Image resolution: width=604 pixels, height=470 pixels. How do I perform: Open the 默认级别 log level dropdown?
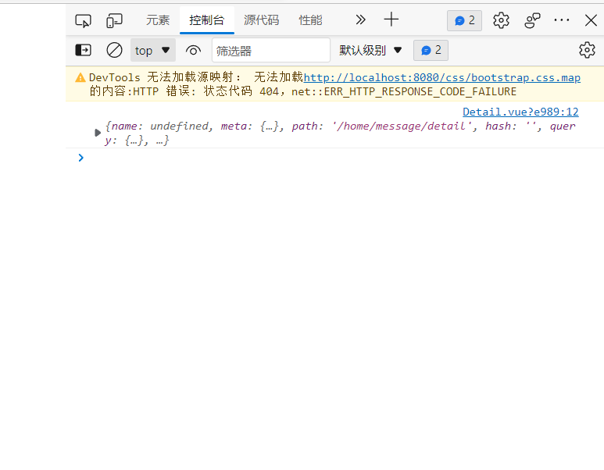pos(370,50)
